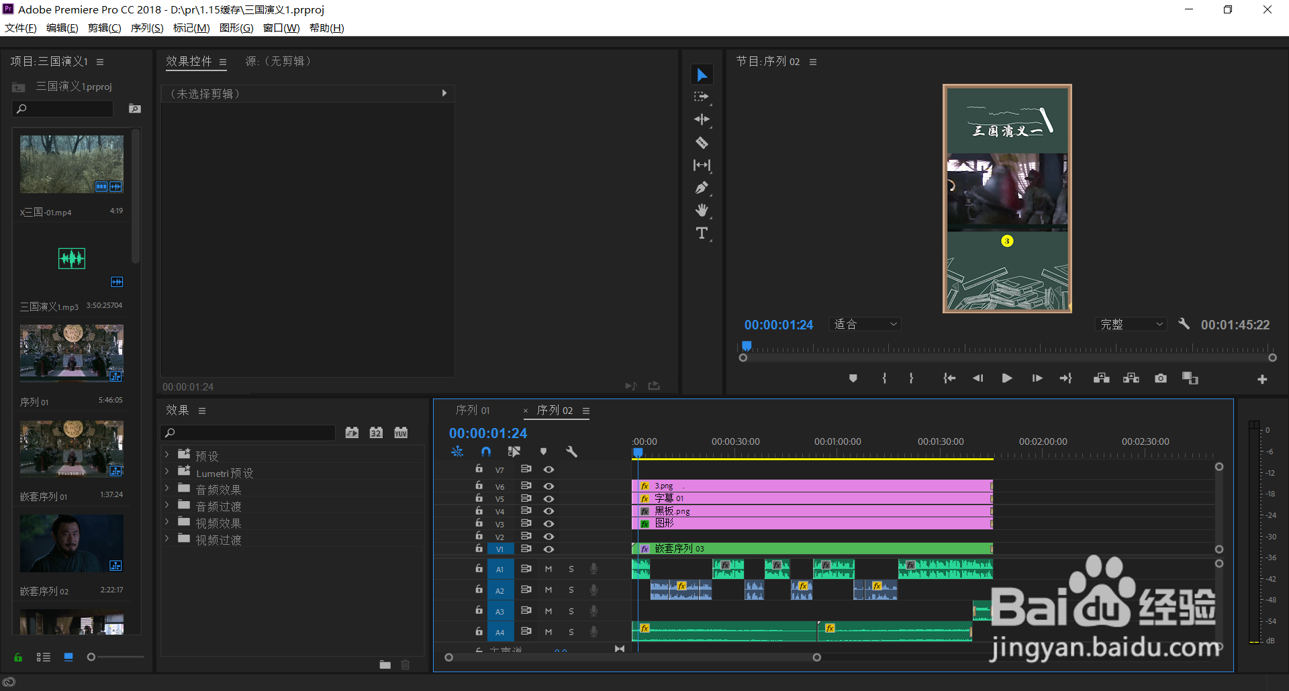The image size is (1289, 691).
Task: Switch Project panel to list view
Action: [x=44, y=657]
